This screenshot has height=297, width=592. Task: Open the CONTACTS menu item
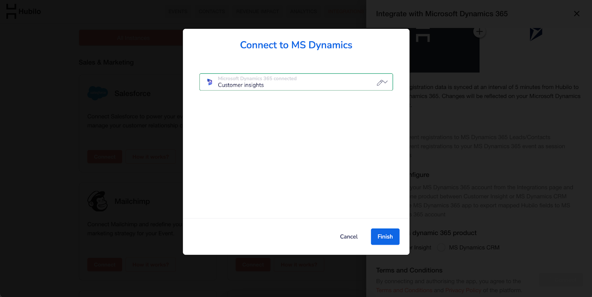point(212,11)
